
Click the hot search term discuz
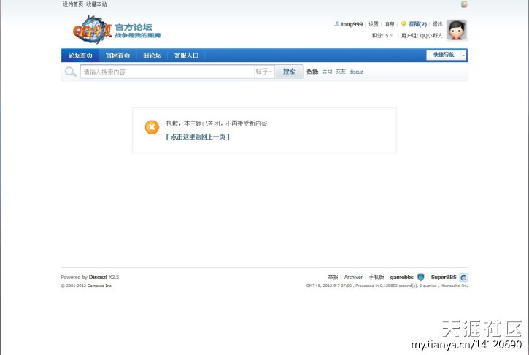(356, 72)
